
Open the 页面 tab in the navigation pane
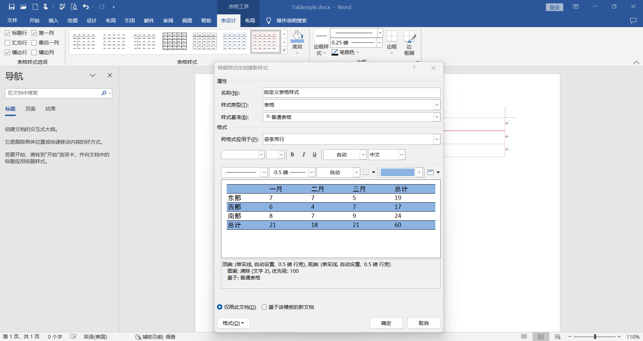point(30,109)
